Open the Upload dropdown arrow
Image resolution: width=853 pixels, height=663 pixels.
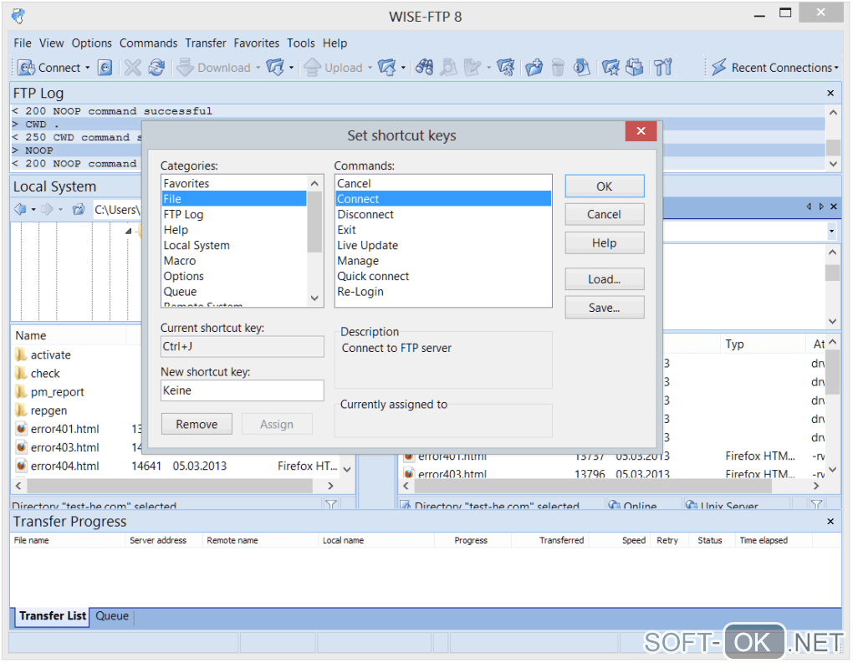(x=370, y=68)
